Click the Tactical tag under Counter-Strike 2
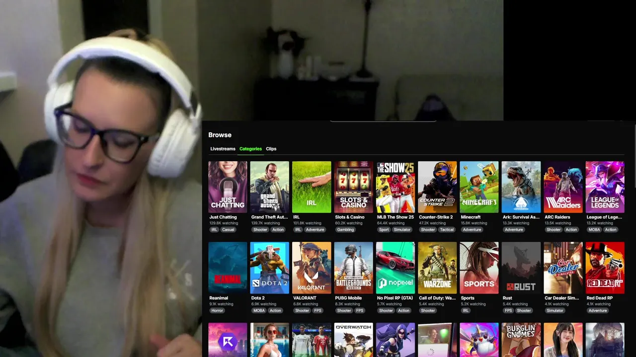Viewport: 636px width, 357px height. [x=447, y=230]
